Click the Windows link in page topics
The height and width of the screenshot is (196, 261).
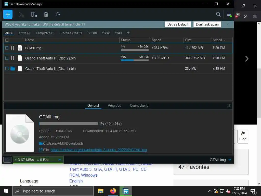(89, 175)
